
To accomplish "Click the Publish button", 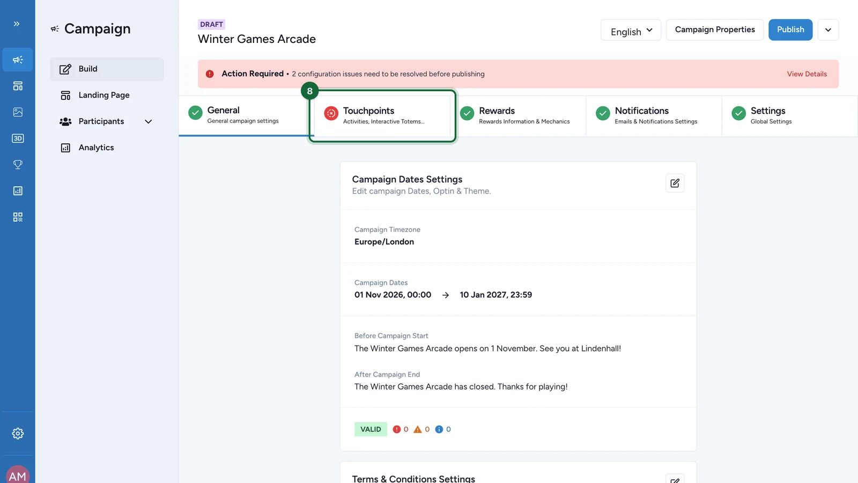I will [790, 30].
